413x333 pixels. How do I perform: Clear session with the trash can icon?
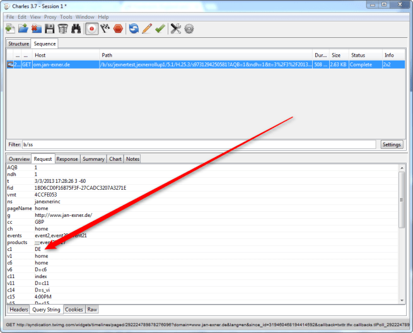pos(62,28)
